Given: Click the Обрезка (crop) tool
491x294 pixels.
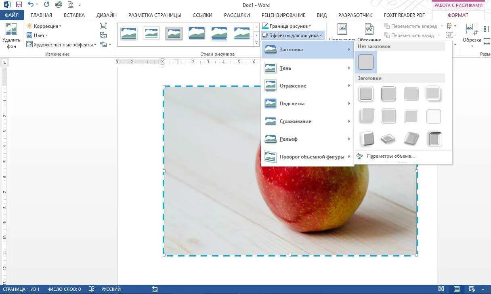Looking at the screenshot, I should coord(472,35).
